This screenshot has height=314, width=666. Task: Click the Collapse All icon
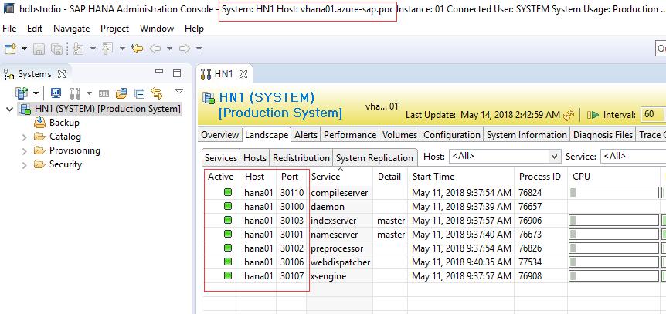139,93
